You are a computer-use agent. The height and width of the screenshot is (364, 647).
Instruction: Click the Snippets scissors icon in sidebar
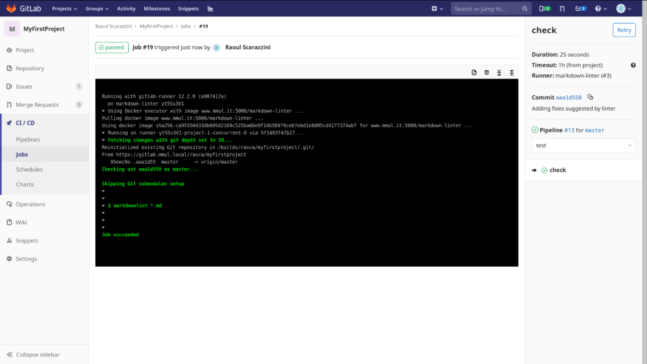click(9, 240)
